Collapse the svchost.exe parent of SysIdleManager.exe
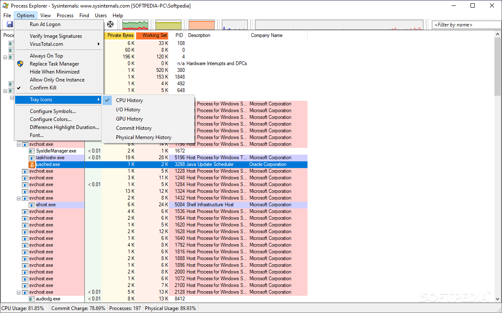This screenshot has width=502, height=313. (18, 144)
